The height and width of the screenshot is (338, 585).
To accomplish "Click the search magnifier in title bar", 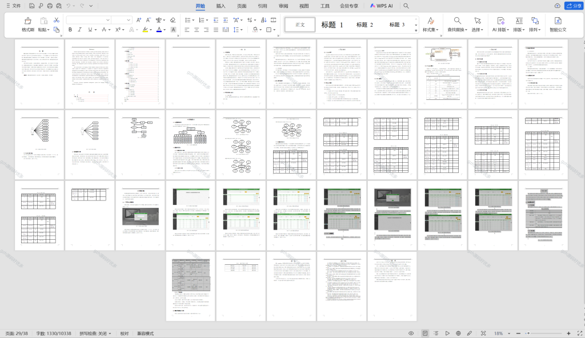I will 406,6.
